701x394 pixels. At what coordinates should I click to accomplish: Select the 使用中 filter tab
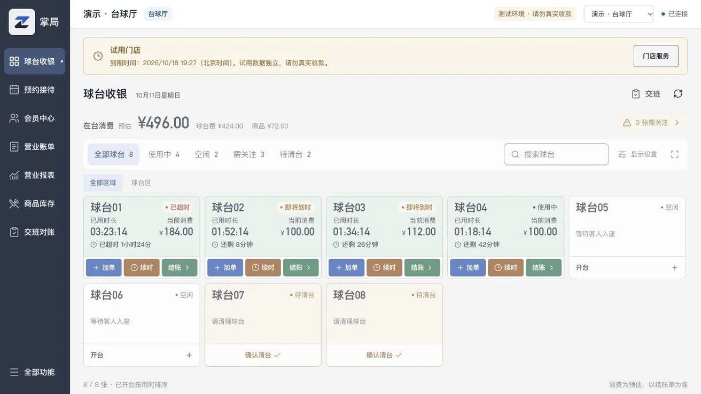click(164, 154)
